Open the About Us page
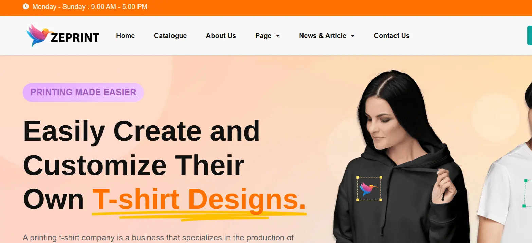Screen dimensions: 532x243 221,36
